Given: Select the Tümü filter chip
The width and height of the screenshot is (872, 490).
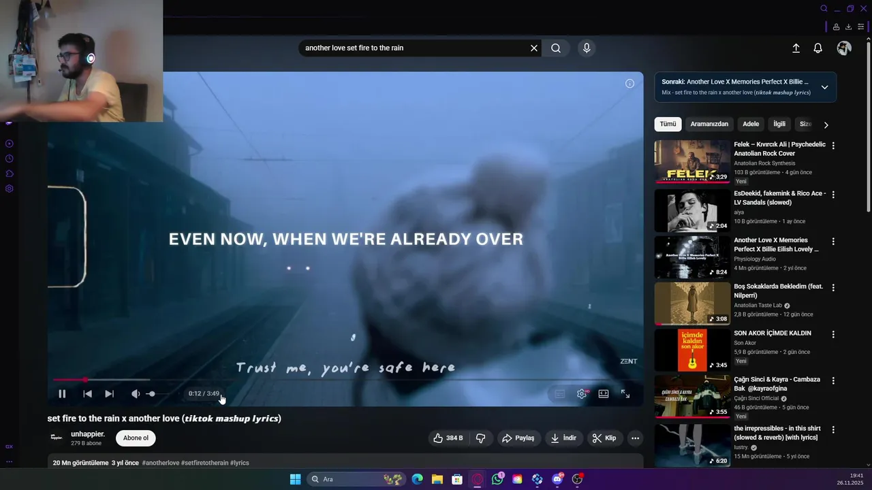Looking at the screenshot, I should (668, 124).
